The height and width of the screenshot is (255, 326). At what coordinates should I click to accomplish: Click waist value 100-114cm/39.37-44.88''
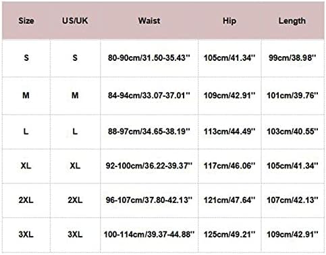click(x=149, y=234)
